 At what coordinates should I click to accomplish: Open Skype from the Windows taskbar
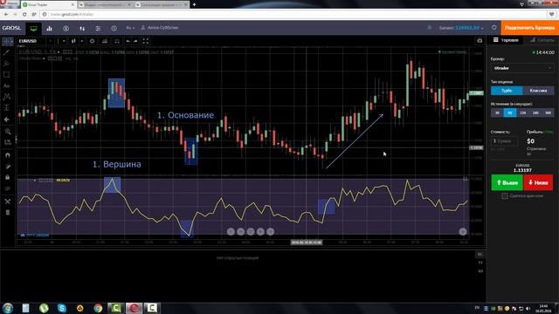62,308
